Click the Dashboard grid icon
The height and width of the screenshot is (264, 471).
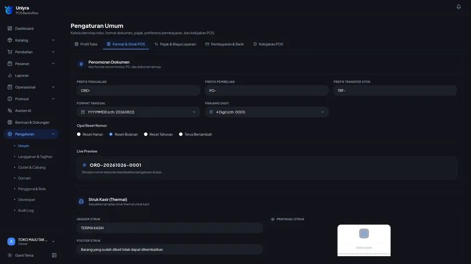(x=10, y=28)
